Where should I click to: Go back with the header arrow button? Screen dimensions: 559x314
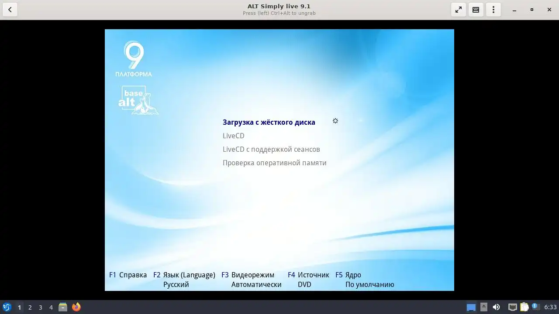pyautogui.click(x=10, y=10)
